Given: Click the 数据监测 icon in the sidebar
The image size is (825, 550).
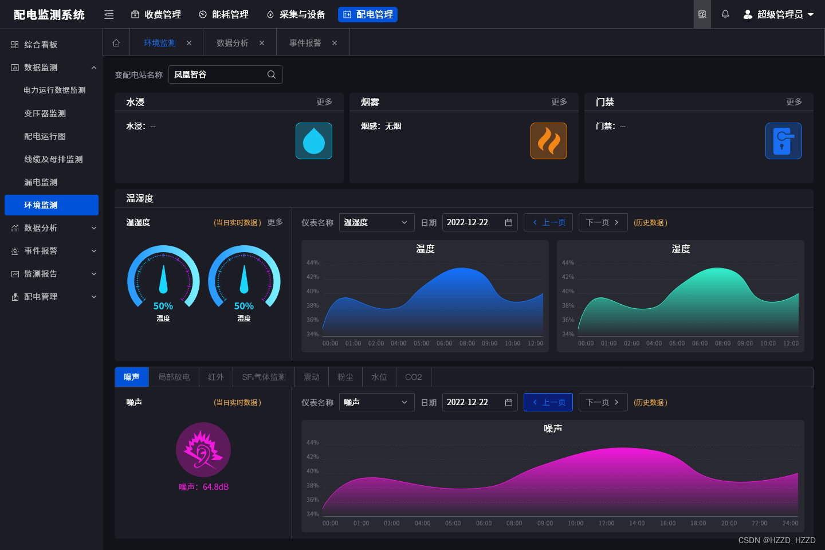Looking at the screenshot, I should click(15, 68).
